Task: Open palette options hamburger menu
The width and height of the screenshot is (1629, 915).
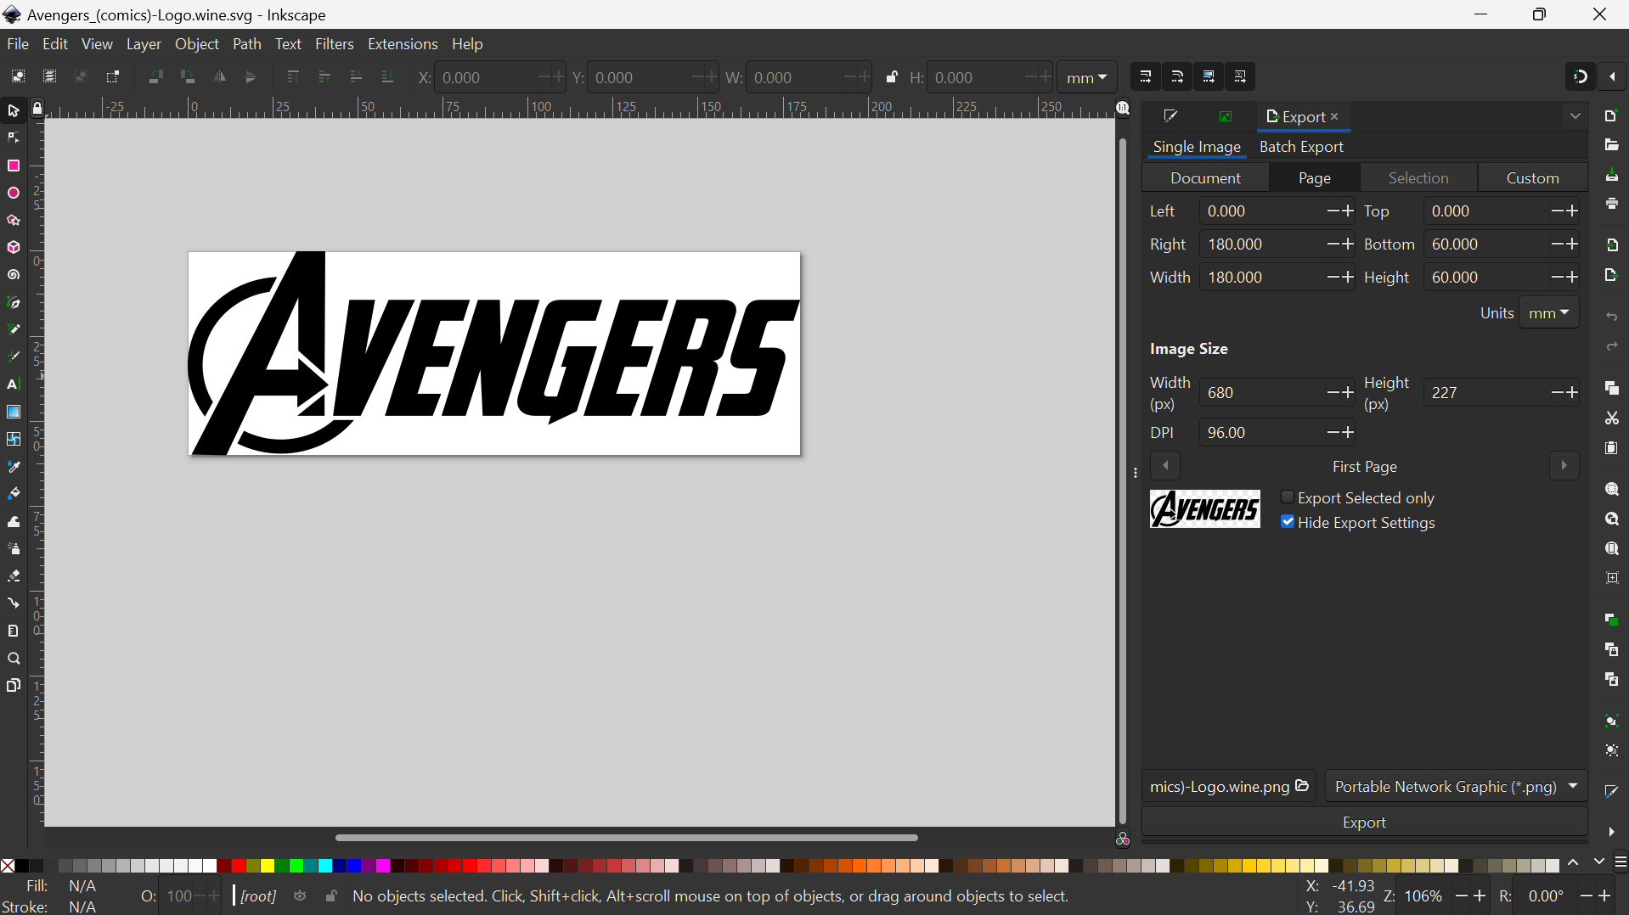Action: point(1621,862)
